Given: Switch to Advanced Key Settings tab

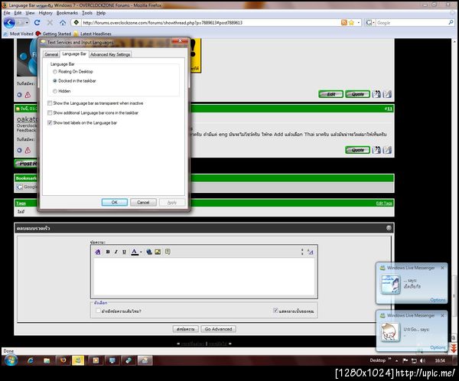Looking at the screenshot, I should click(x=110, y=54).
